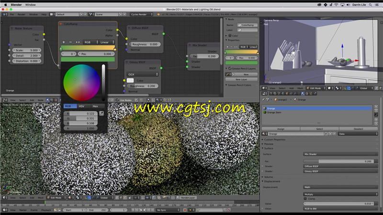383x215 pixels.
Task: Open the Render menu
Action: (21, 14)
